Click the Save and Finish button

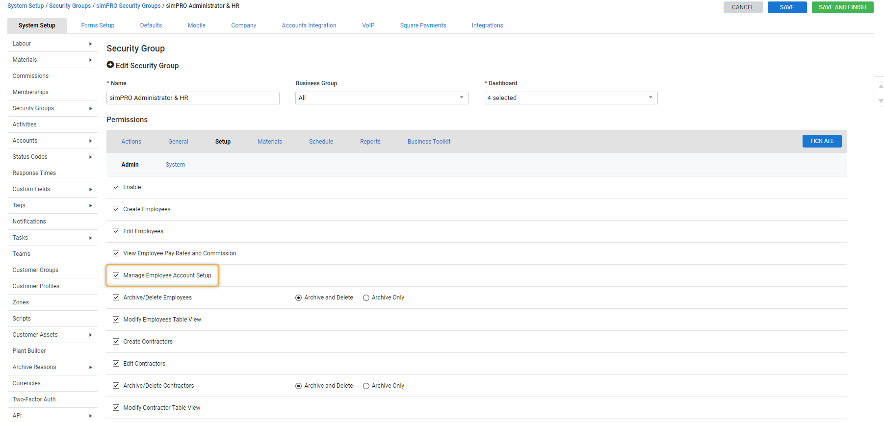[842, 7]
